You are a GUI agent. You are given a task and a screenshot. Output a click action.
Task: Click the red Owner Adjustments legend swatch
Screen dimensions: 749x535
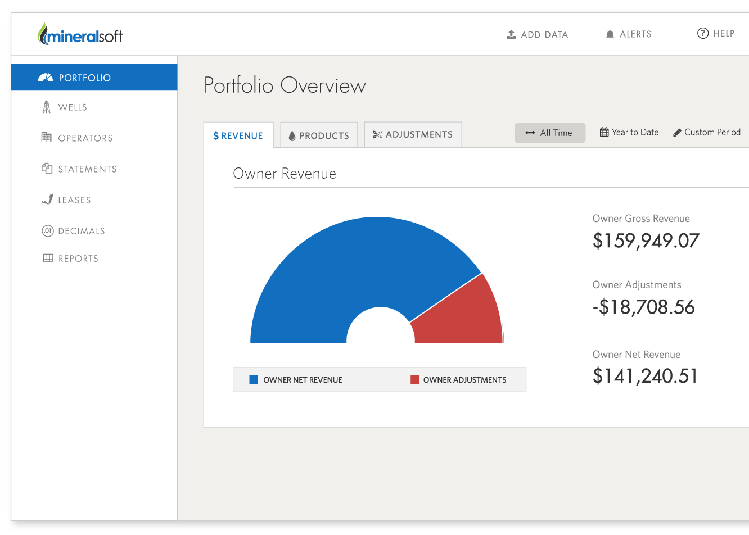click(415, 380)
